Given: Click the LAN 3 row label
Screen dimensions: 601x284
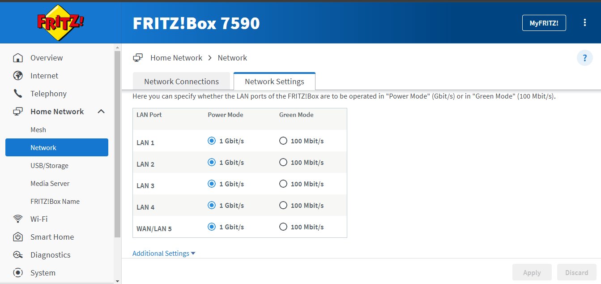Looking at the screenshot, I should coord(145,186).
